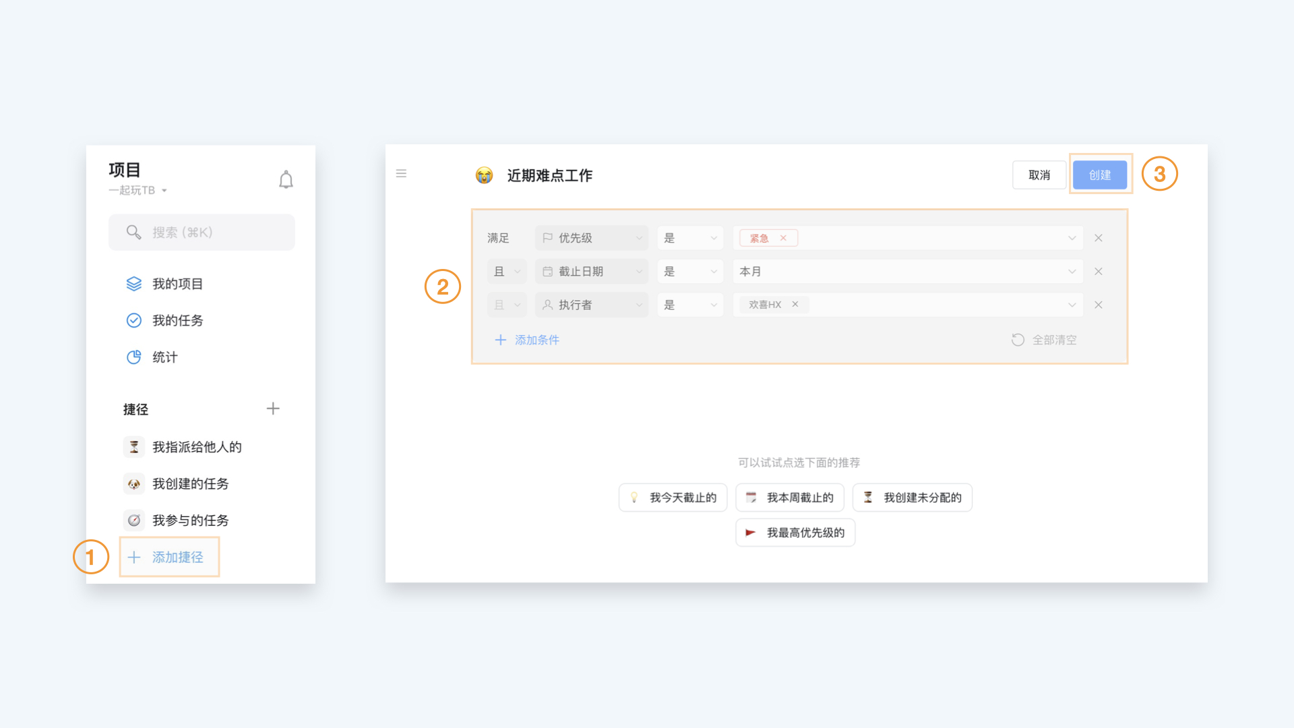Click the plus icon beside 捷径 heading
This screenshot has height=728, width=1294.
(x=273, y=408)
